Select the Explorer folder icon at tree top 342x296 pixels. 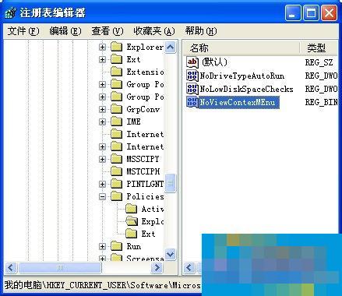point(116,47)
